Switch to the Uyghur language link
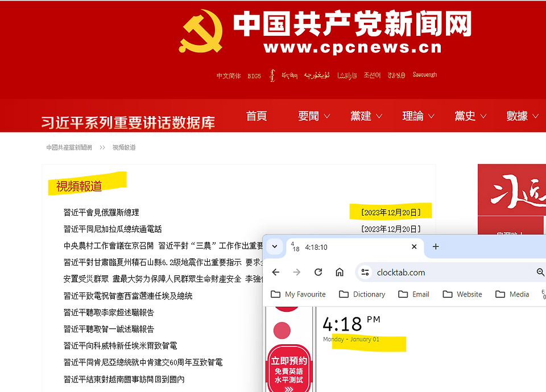This screenshot has width=546, height=392. point(317,75)
